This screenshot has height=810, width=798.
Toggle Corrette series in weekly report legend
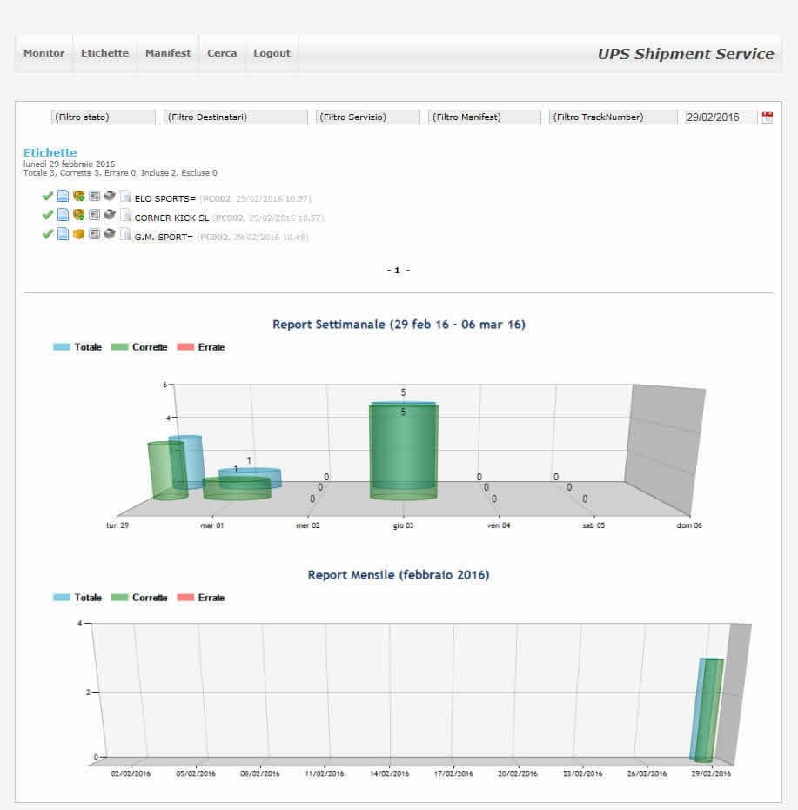pyautogui.click(x=139, y=347)
